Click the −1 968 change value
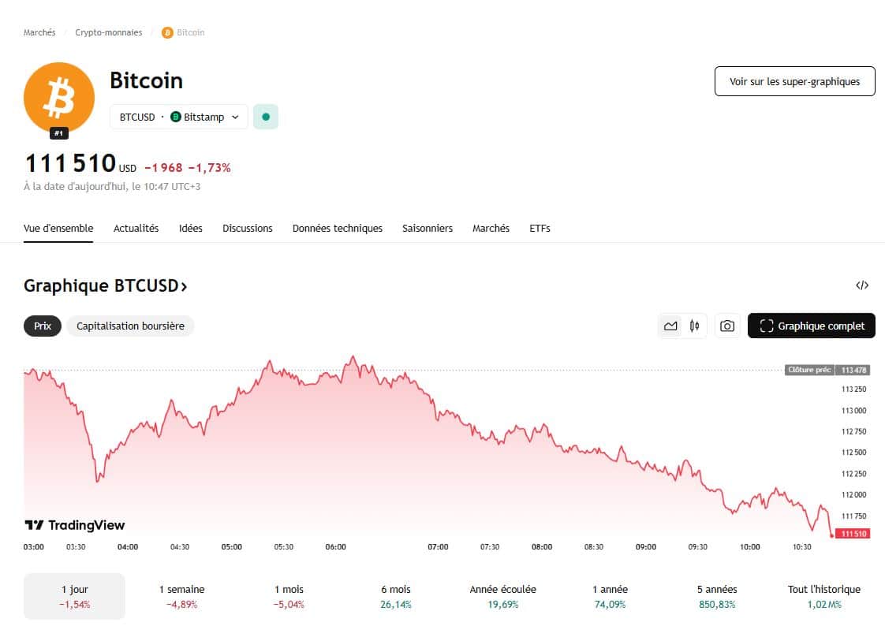885x626 pixels. click(x=164, y=168)
